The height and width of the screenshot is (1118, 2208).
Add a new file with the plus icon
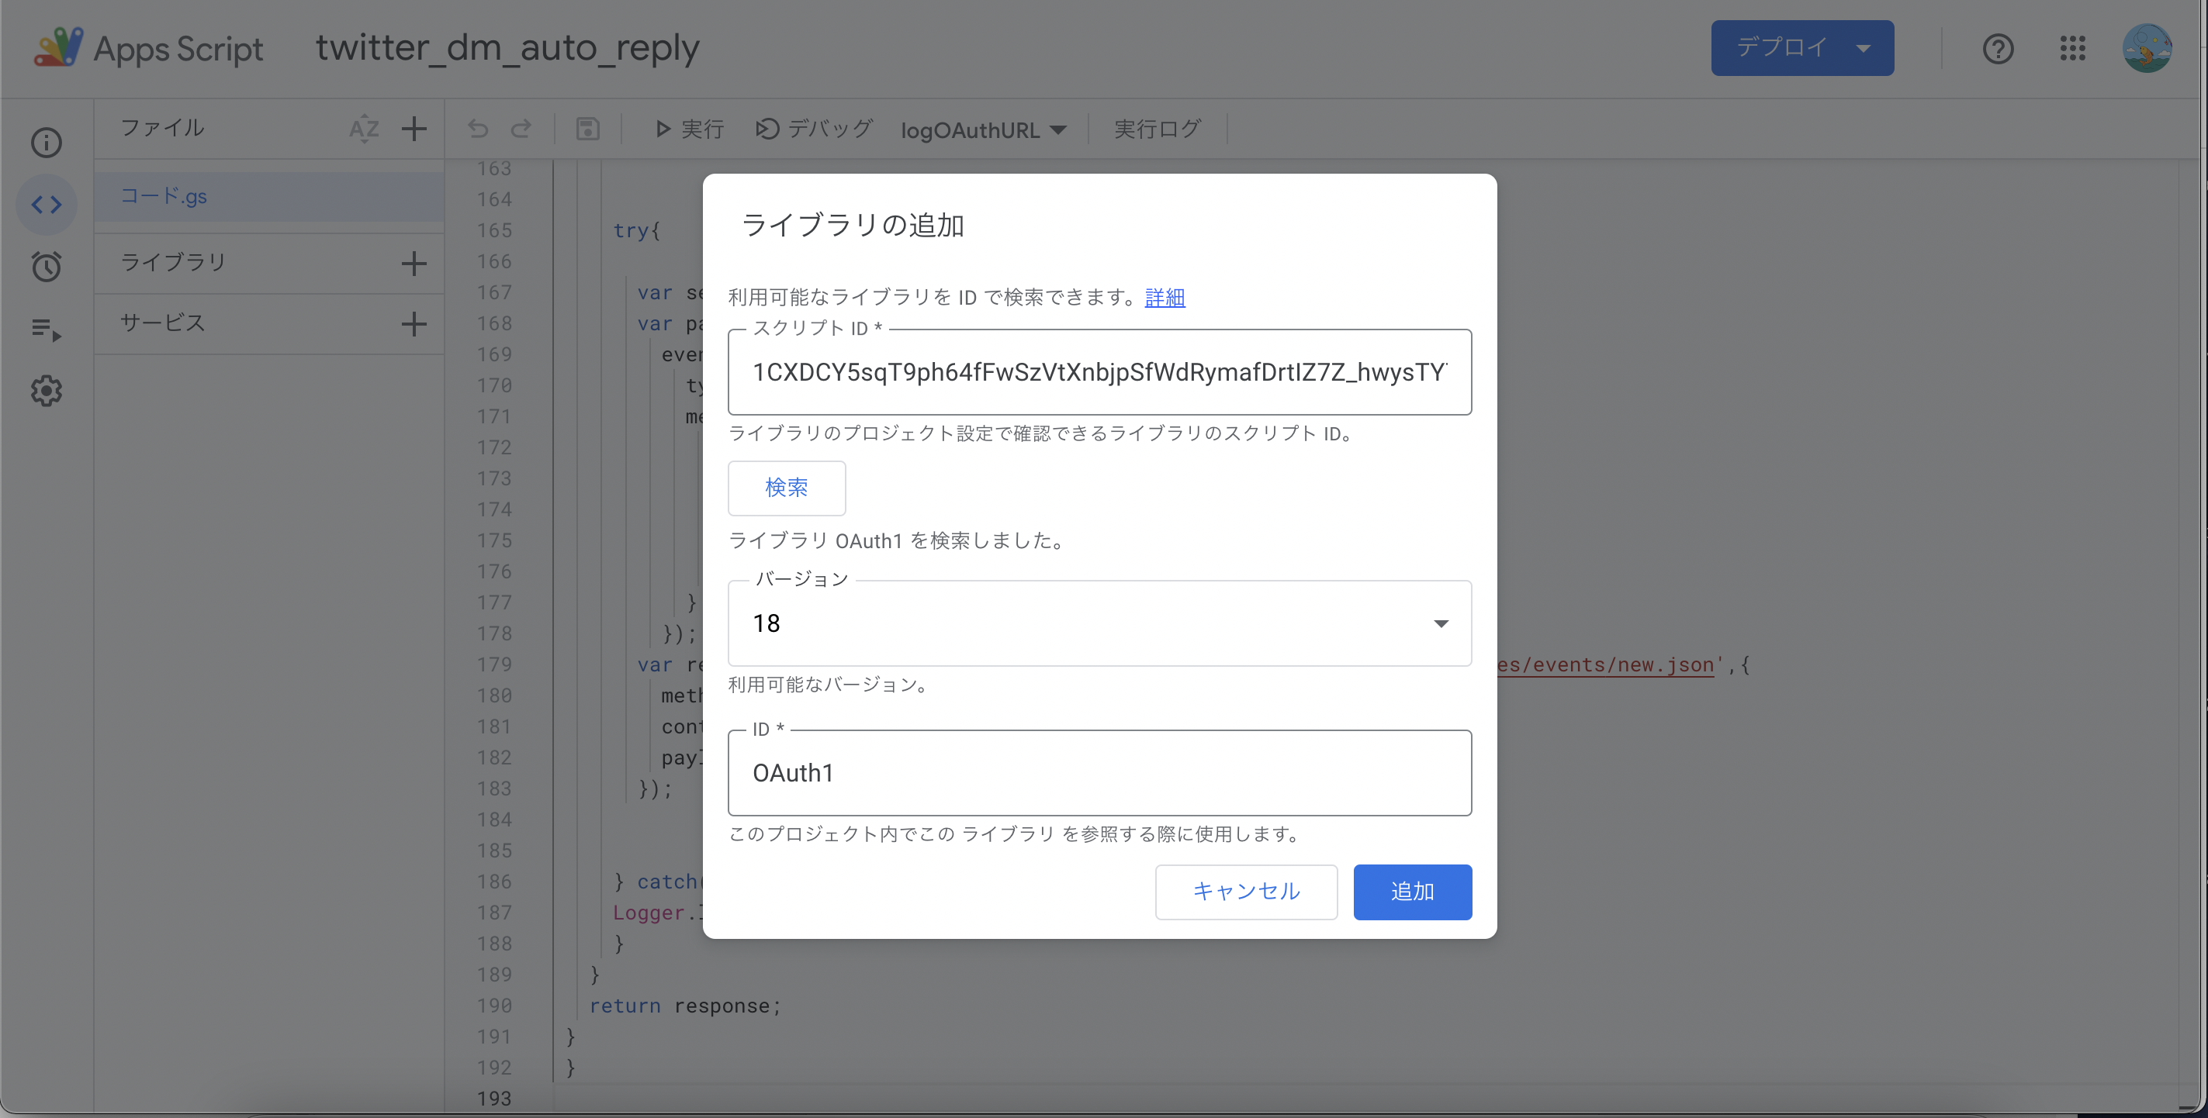[x=414, y=129]
